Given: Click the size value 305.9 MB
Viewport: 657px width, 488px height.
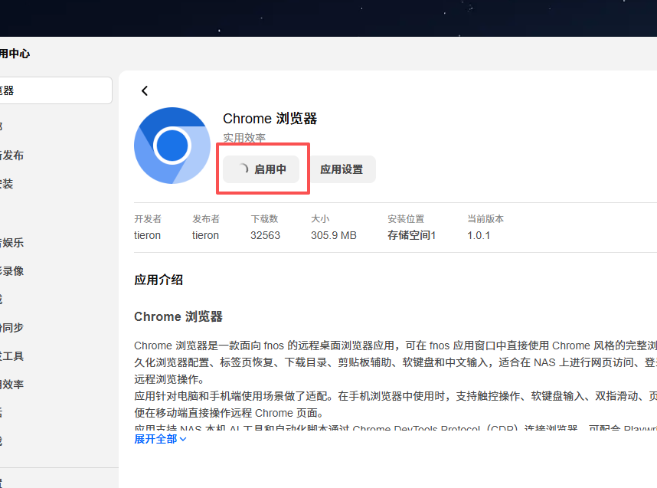Looking at the screenshot, I should pyautogui.click(x=334, y=235).
